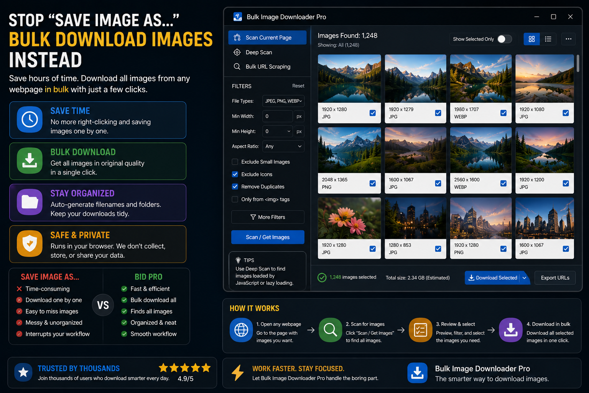589x393 pixels.
Task: Click the '4.9/5' rating text
Action: point(186,379)
